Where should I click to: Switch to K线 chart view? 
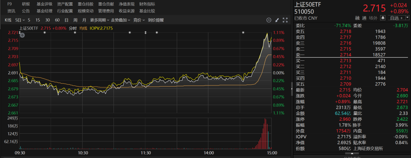8,20
